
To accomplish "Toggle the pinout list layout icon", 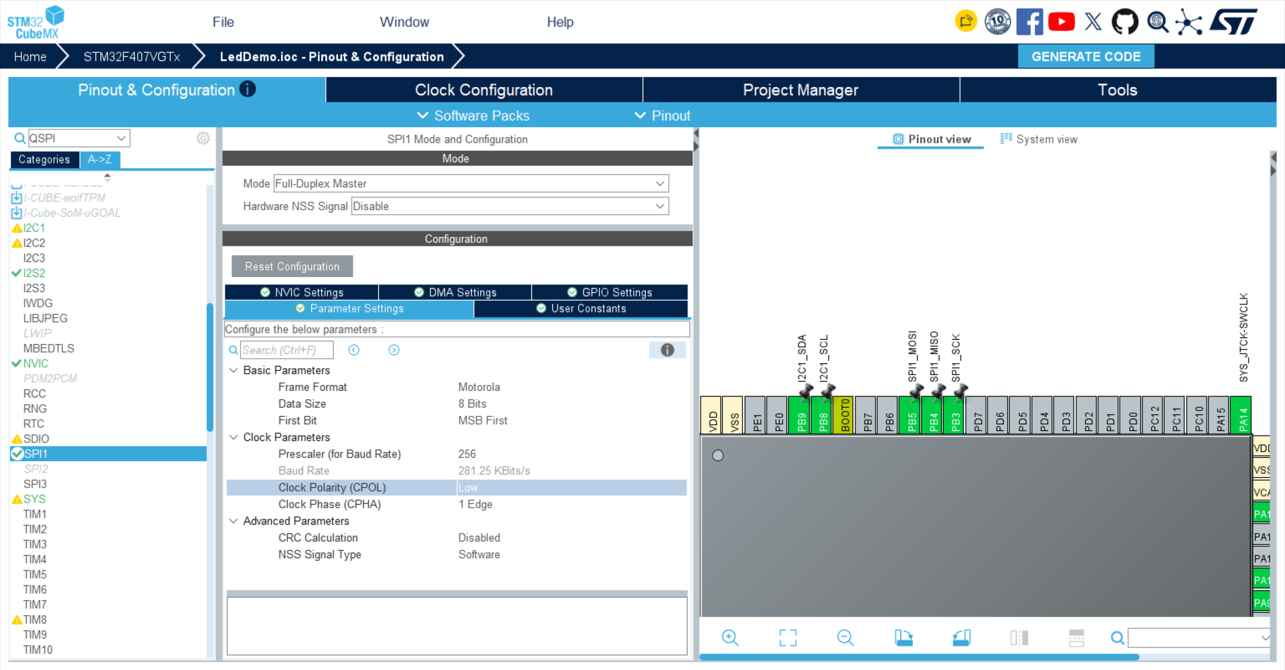I will pyautogui.click(x=1076, y=638).
